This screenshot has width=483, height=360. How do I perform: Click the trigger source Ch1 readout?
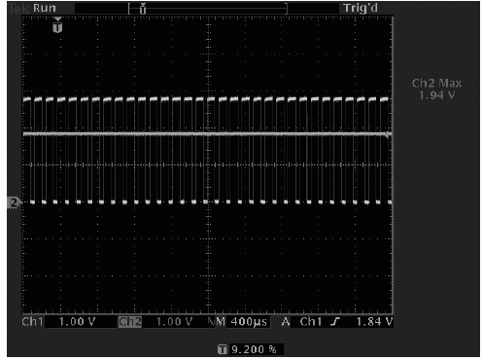point(311,322)
